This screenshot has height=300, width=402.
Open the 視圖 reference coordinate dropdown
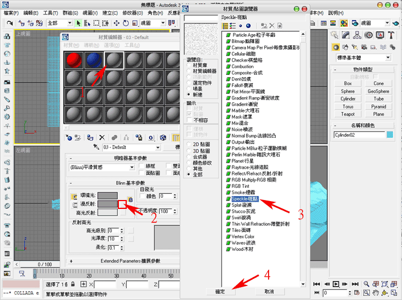click(163, 23)
